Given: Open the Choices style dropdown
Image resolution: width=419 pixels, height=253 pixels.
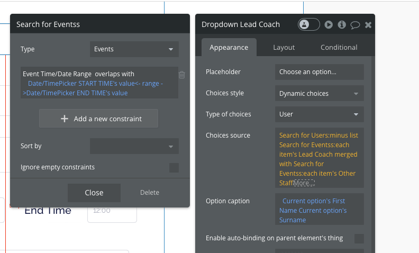Looking at the screenshot, I should [319, 94].
